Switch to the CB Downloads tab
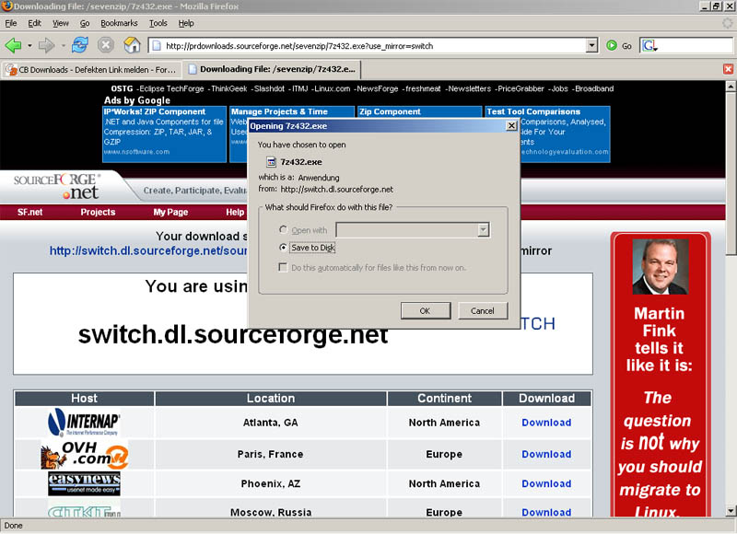The height and width of the screenshot is (534, 737). 91,69
